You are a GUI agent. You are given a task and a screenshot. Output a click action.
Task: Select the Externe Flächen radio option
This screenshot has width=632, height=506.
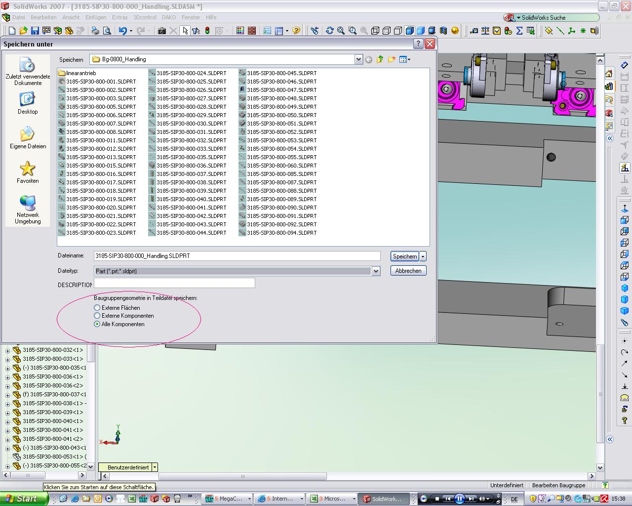click(97, 307)
